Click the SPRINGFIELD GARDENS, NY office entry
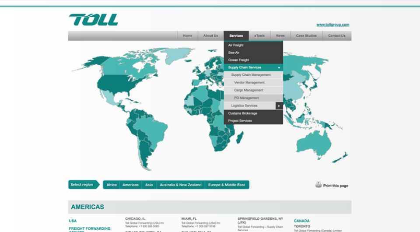The image size is (420, 232). 260,221
